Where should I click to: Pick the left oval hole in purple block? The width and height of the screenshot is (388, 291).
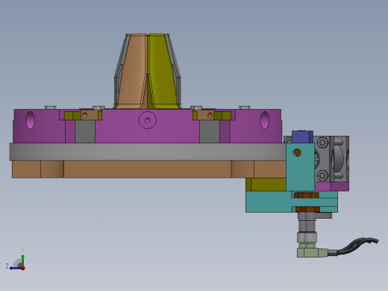(30, 120)
